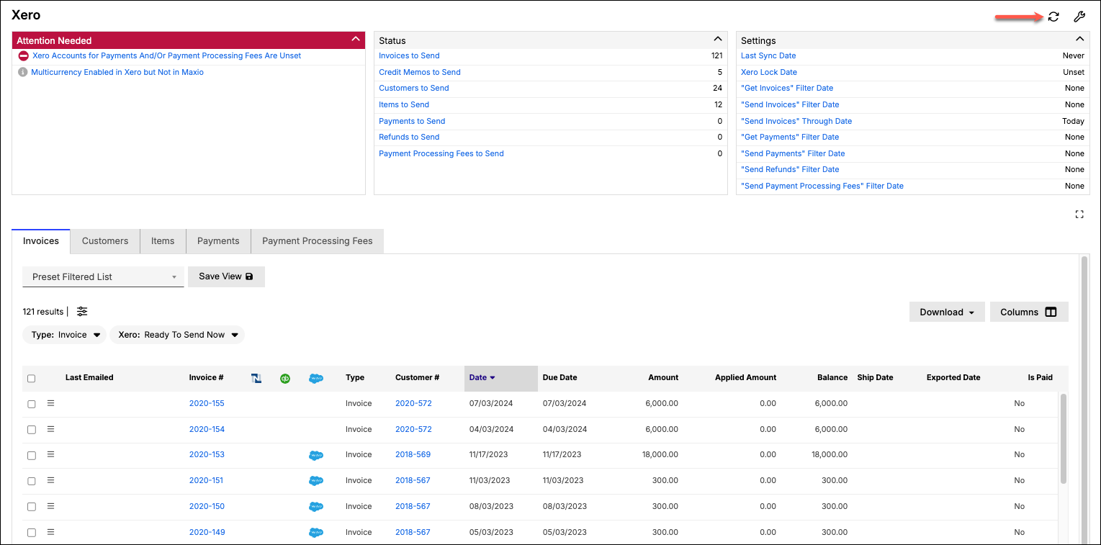This screenshot has height=545, width=1101.
Task: Open row menu for invoice 2020-153
Action: tap(51, 454)
